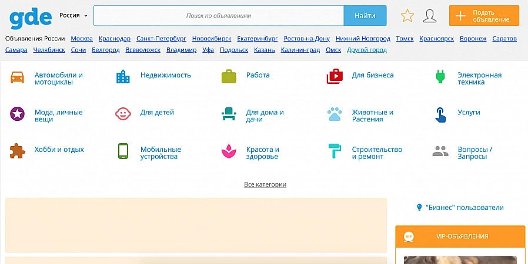Viewport: 528px width, 264px height.
Task: Open the Санкт-Петербург city link
Action: pyautogui.click(x=161, y=39)
